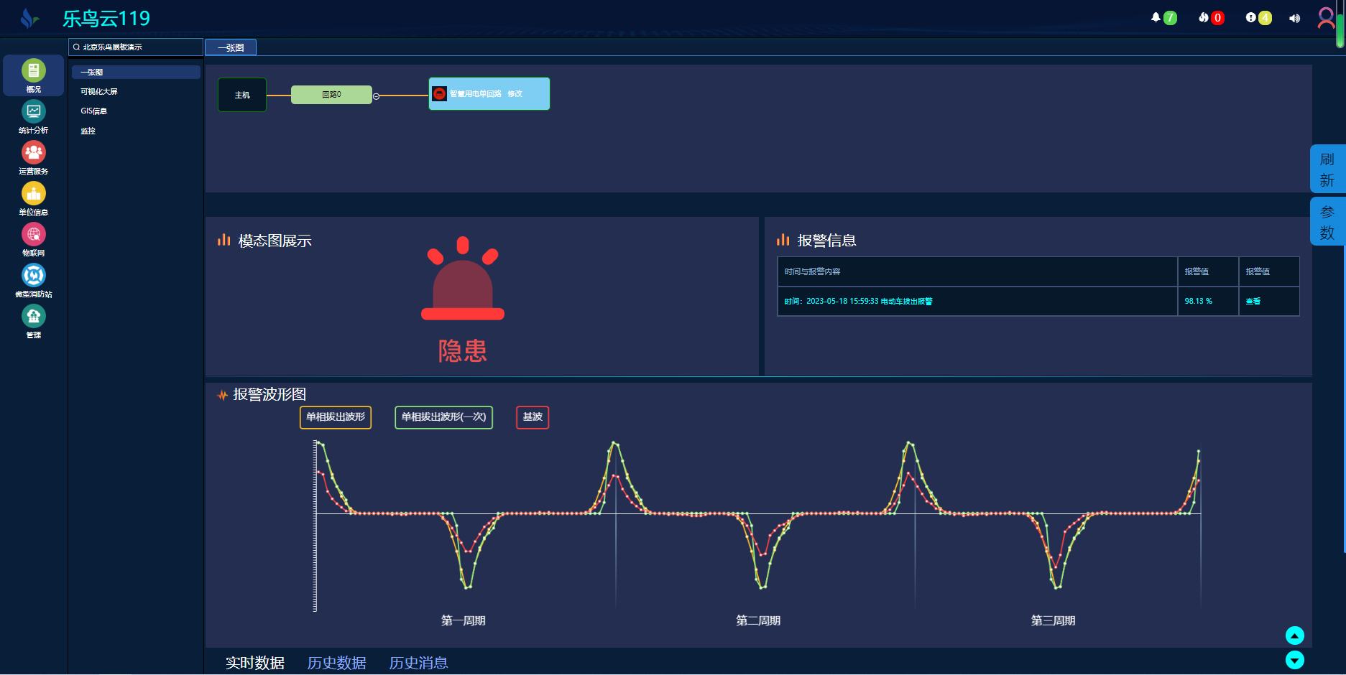Open 微型消防站 fire station sidebar icon

(x=34, y=276)
